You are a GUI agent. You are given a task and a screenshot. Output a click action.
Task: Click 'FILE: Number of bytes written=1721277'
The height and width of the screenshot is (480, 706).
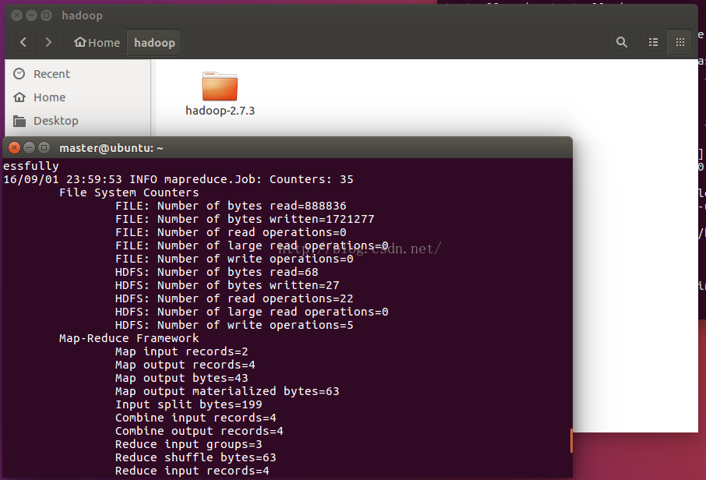pyautogui.click(x=245, y=219)
